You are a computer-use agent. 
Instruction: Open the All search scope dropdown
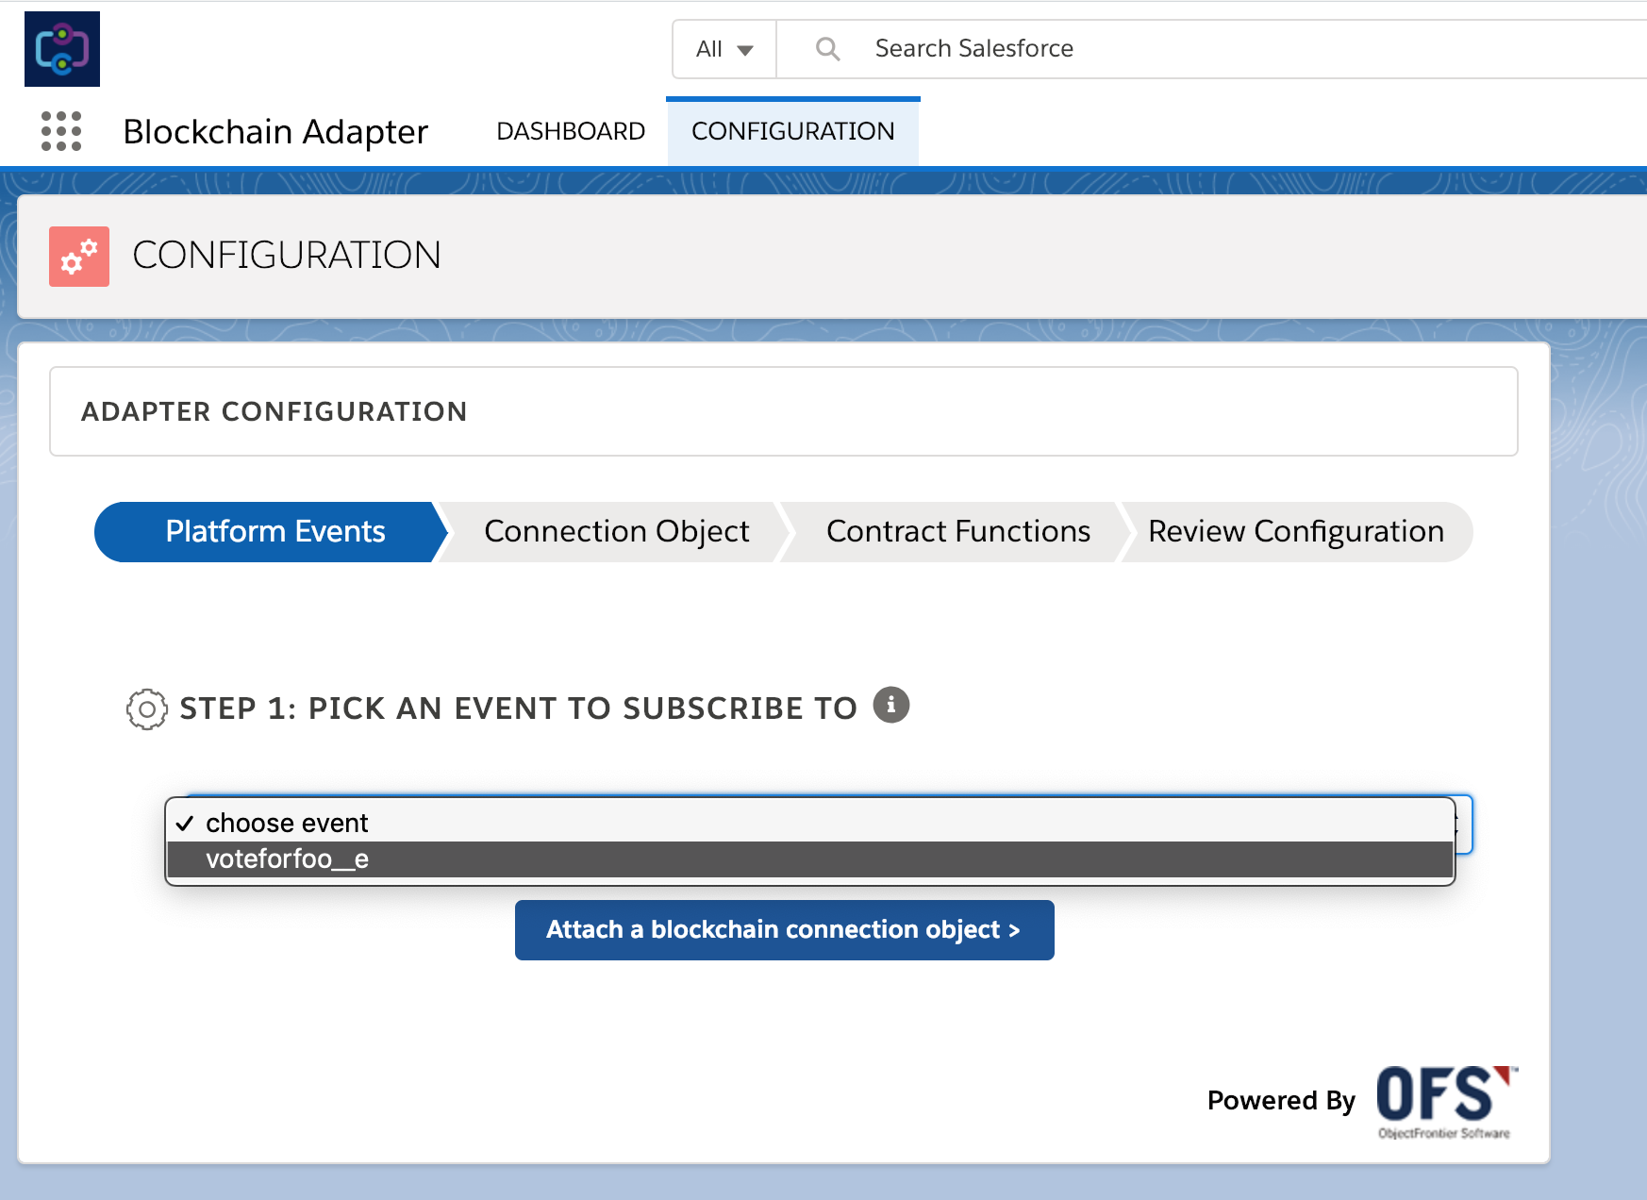point(723,48)
